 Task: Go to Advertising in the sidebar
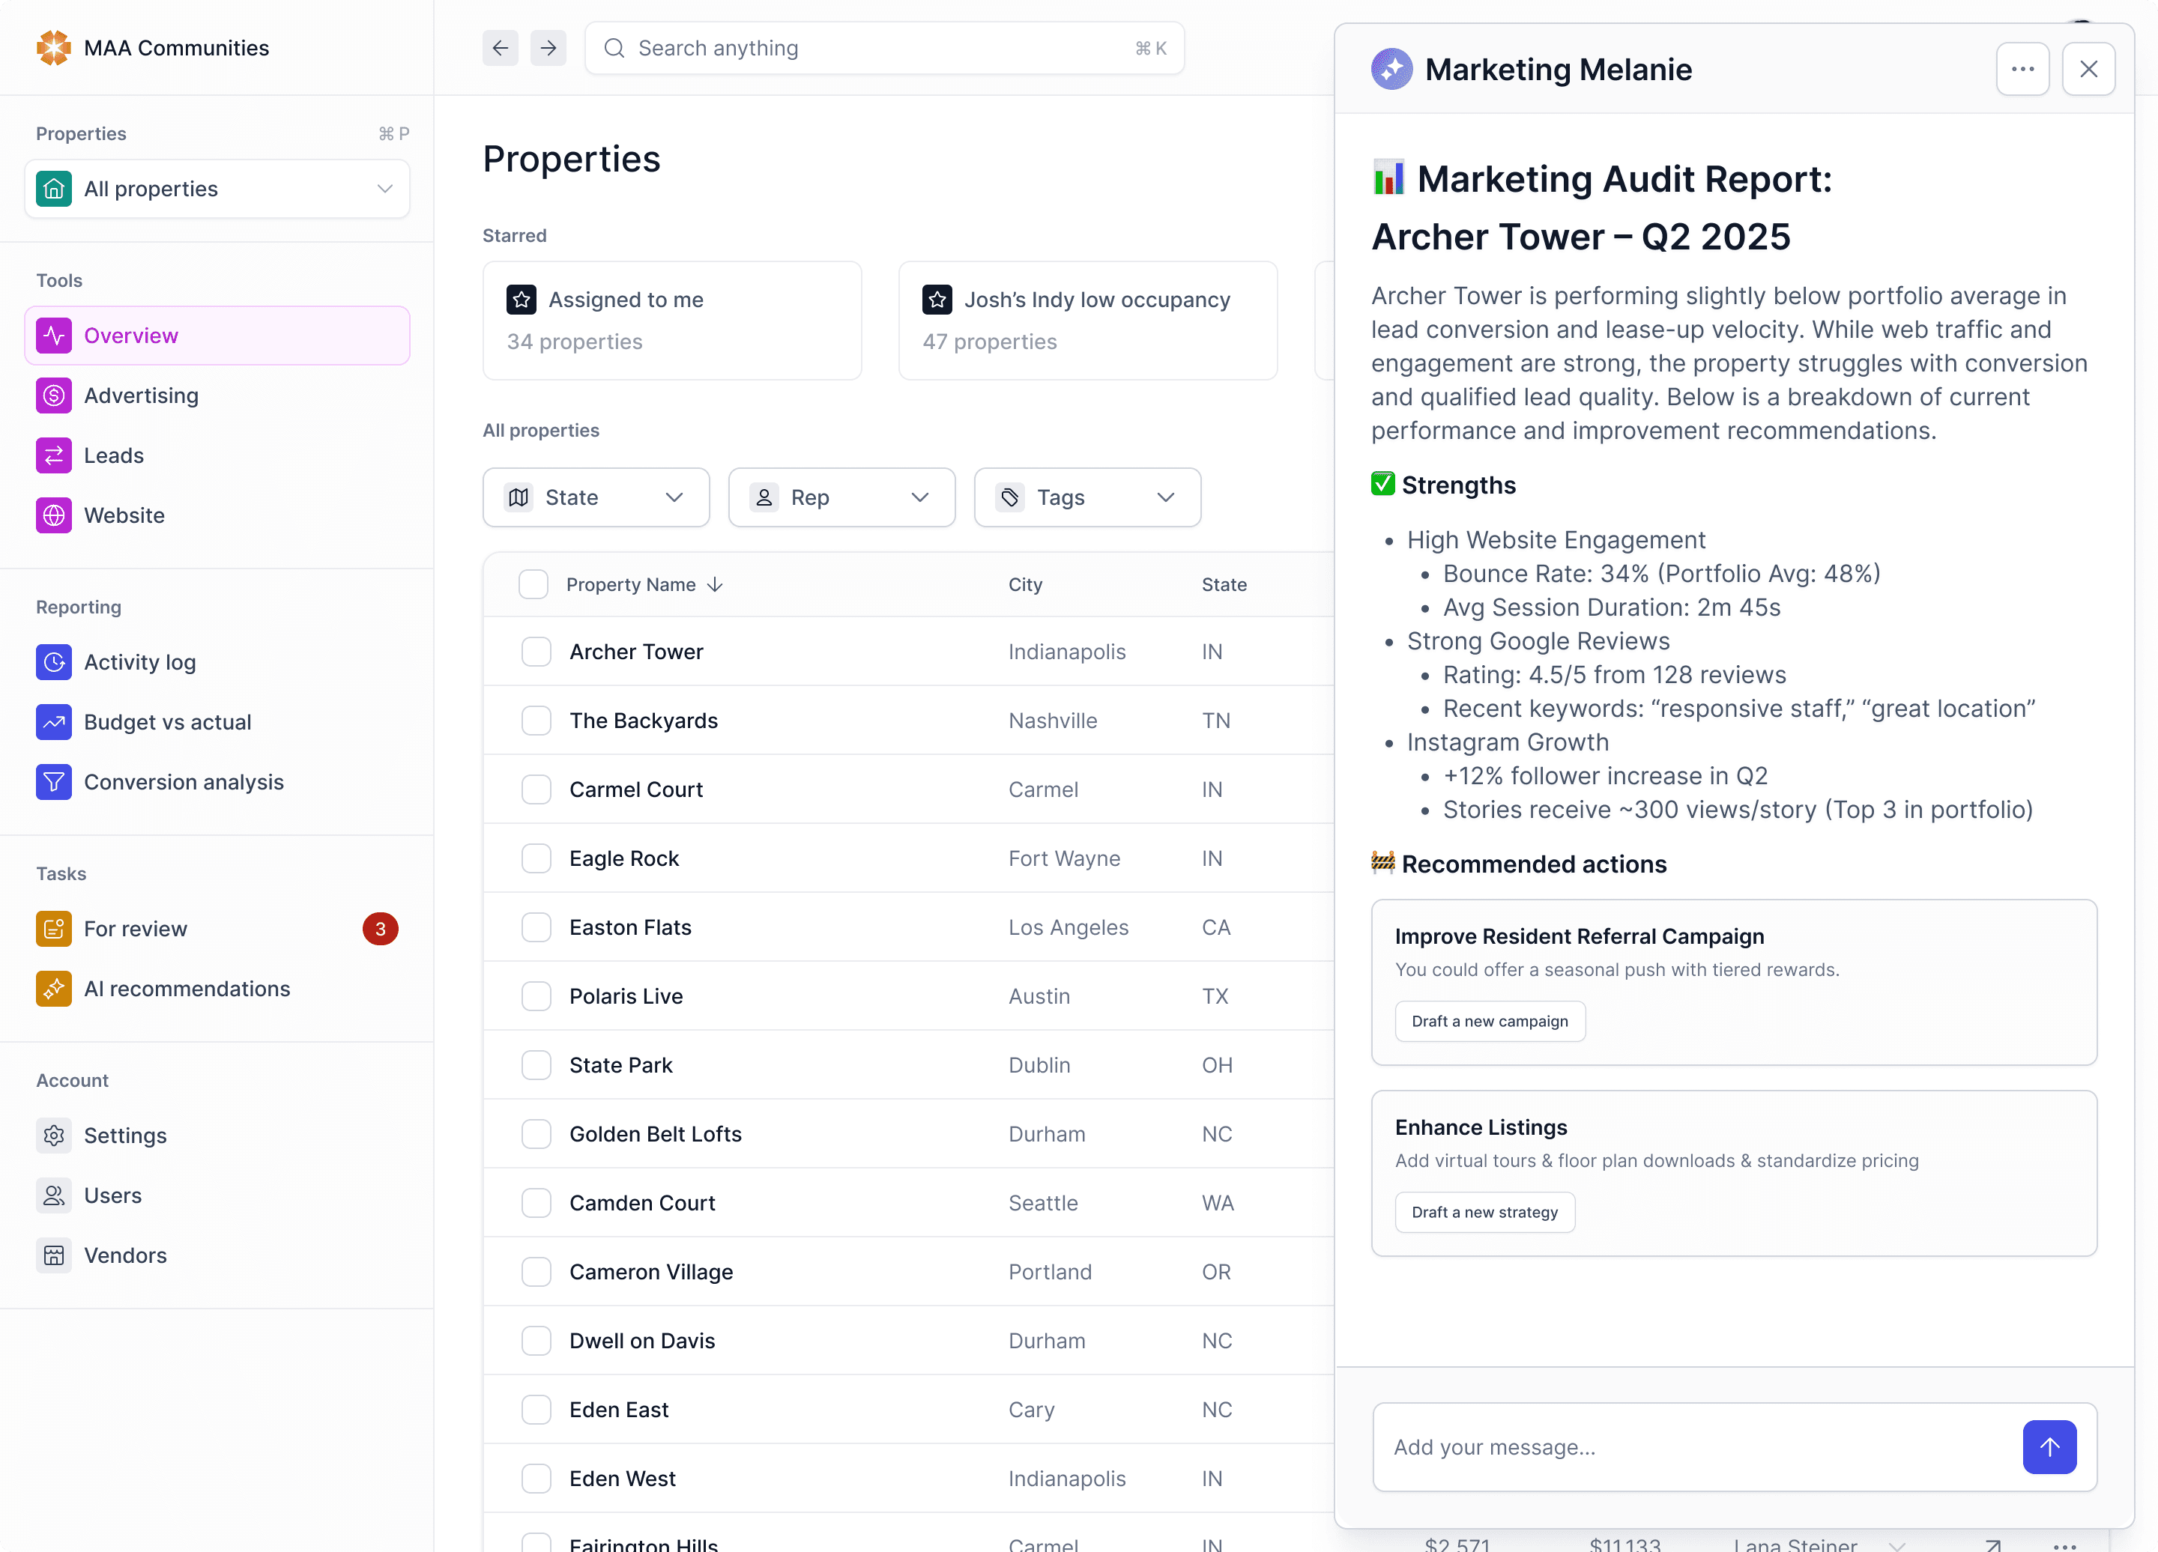click(141, 395)
